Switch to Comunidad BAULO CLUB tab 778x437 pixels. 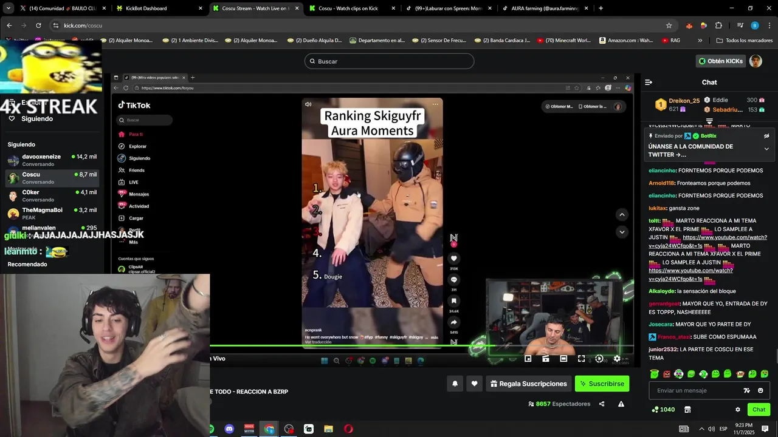point(63,8)
